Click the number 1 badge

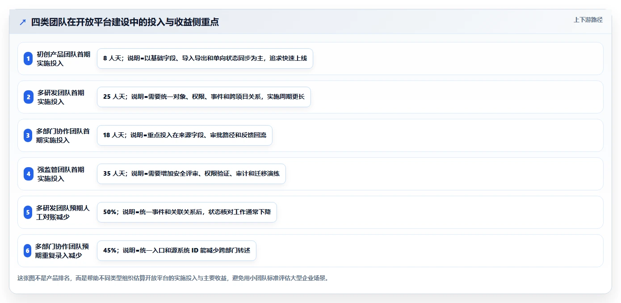(28, 59)
